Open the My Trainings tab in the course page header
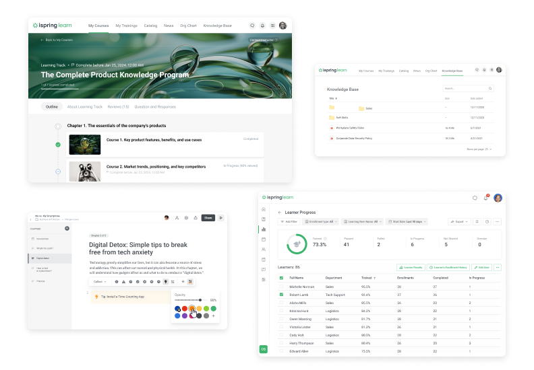534x370 pixels. [x=126, y=26]
